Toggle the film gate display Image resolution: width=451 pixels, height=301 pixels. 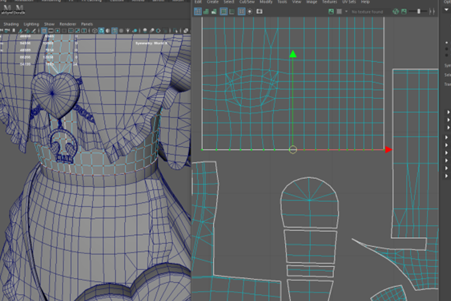(51, 31)
